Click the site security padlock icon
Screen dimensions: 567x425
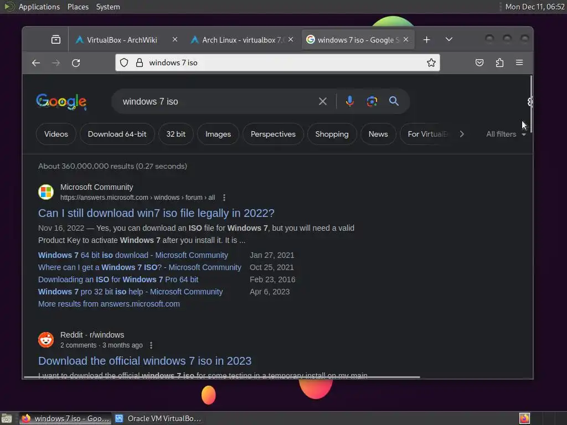[x=139, y=63]
